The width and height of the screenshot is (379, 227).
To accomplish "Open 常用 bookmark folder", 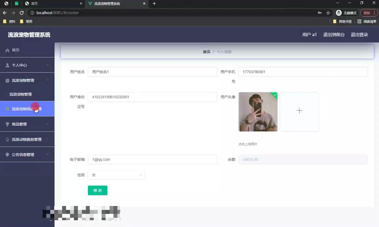I will (26, 22).
